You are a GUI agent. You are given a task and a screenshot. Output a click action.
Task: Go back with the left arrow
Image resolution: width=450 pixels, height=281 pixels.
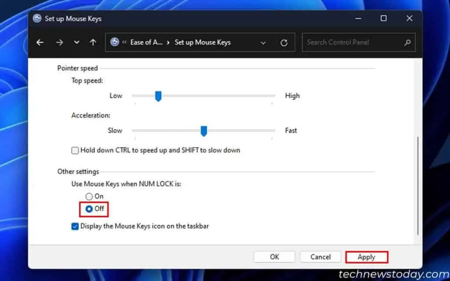(40, 43)
